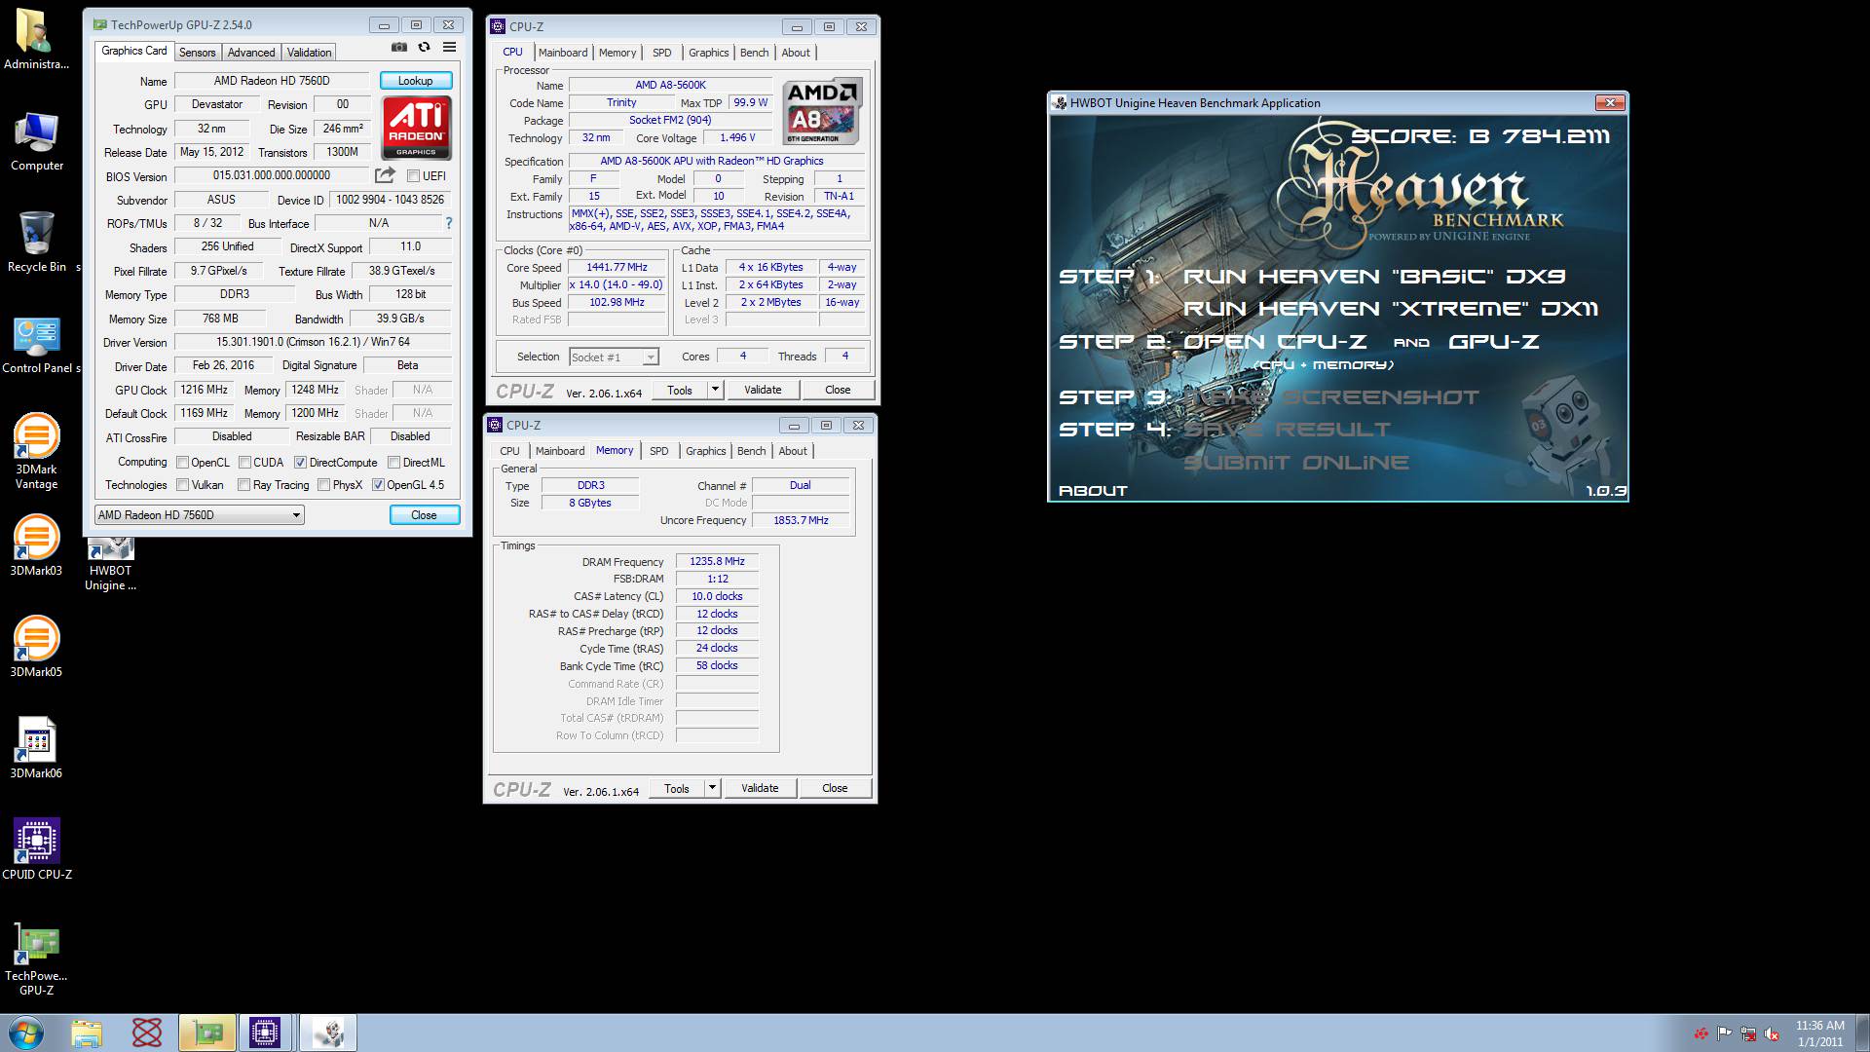Click the ATI Radeon logo in GPU-Z
The width and height of the screenshot is (1870, 1052).
[x=416, y=127]
